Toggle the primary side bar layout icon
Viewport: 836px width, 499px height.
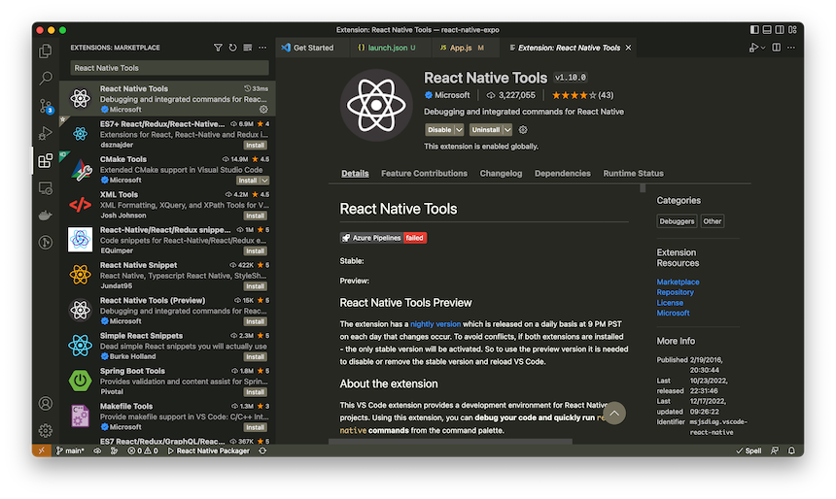(754, 30)
